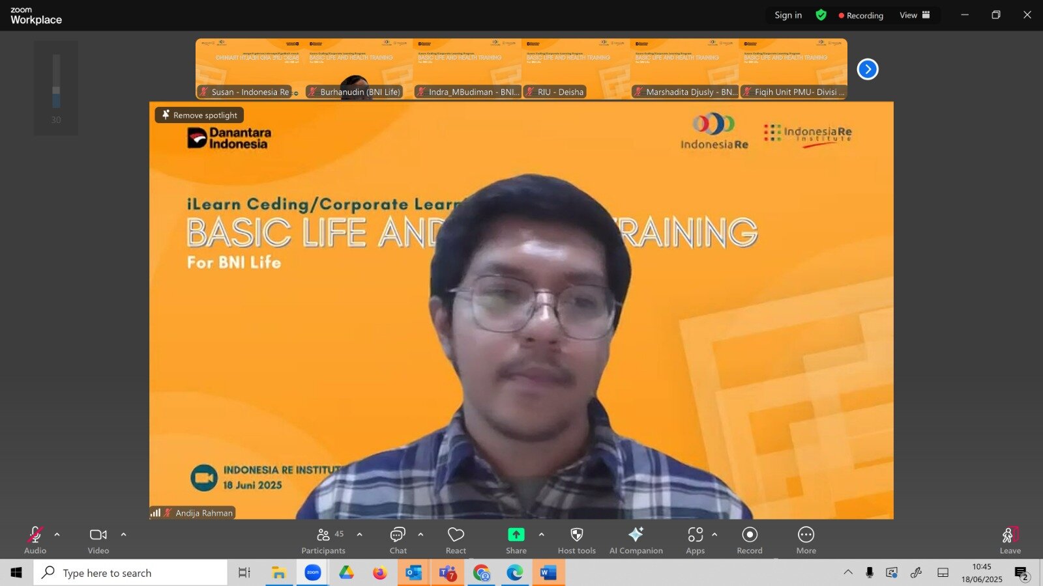The image size is (1043, 586).
Task: Open the Participants panel
Action: 323,540
